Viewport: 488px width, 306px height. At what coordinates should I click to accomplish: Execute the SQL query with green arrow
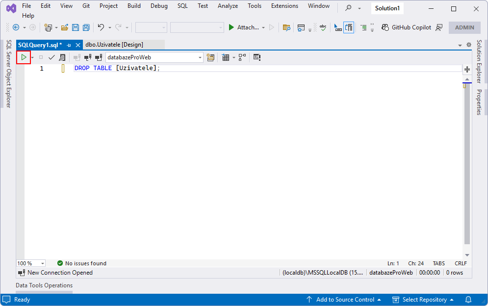[24, 57]
